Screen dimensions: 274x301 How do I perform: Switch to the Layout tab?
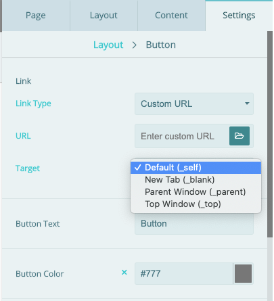tap(104, 16)
